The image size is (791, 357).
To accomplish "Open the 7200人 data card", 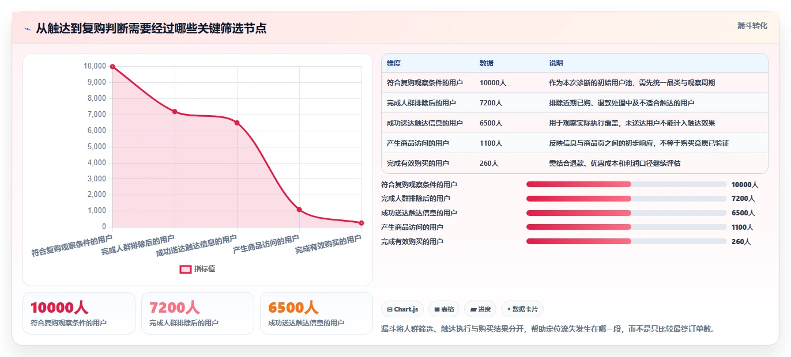I will click(198, 313).
